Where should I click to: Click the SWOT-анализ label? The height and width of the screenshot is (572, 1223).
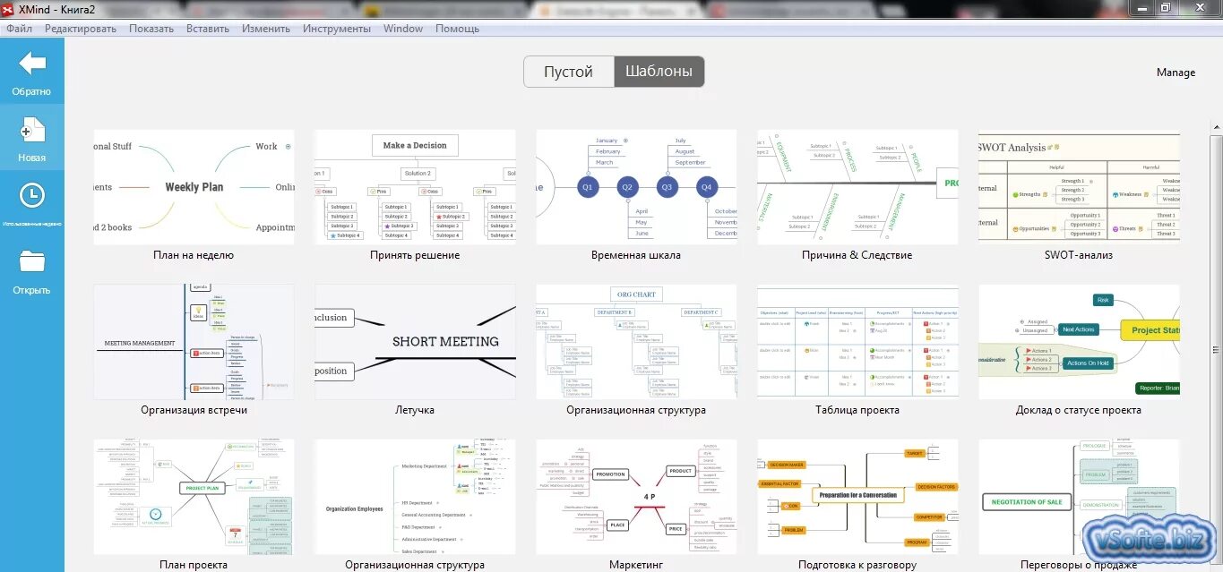click(x=1079, y=255)
